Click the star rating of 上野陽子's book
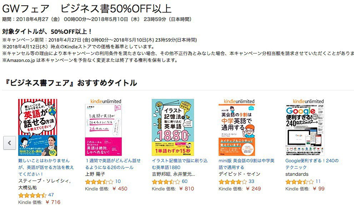 (99, 182)
